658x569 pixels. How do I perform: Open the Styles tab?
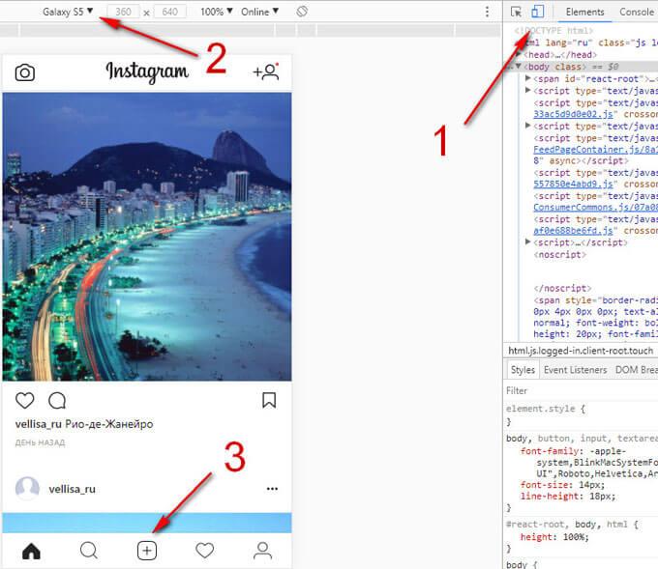[x=523, y=370]
